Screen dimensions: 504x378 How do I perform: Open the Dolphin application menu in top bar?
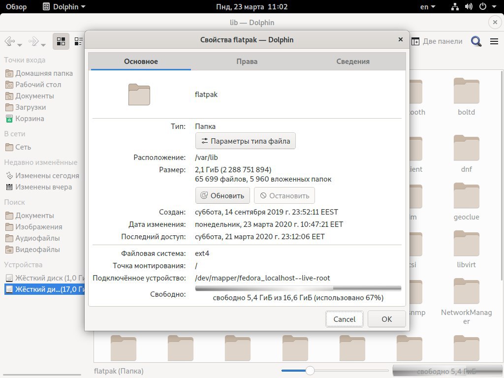[x=64, y=7]
